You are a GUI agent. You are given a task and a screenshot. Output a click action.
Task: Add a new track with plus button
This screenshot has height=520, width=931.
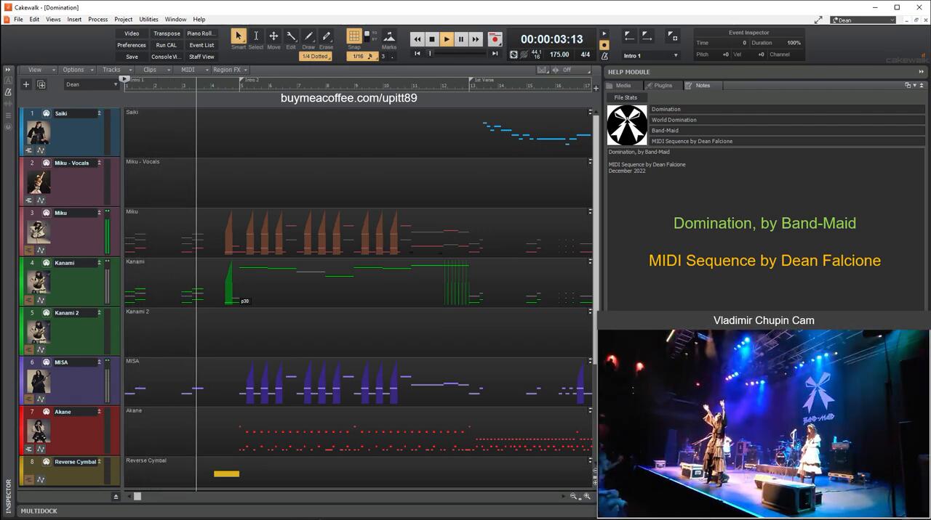coord(26,84)
